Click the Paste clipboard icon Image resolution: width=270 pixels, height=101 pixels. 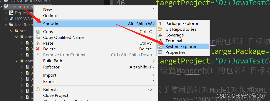38,43
